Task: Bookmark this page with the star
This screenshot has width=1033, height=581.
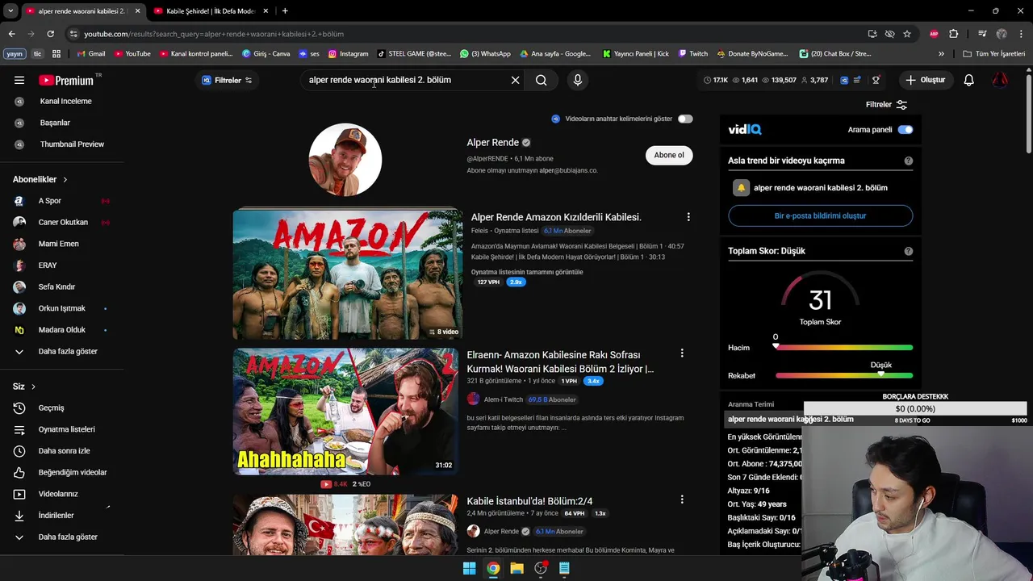Action: tap(907, 34)
